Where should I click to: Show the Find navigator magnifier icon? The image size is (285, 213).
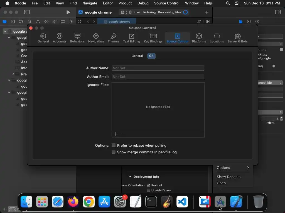(x=30, y=22)
